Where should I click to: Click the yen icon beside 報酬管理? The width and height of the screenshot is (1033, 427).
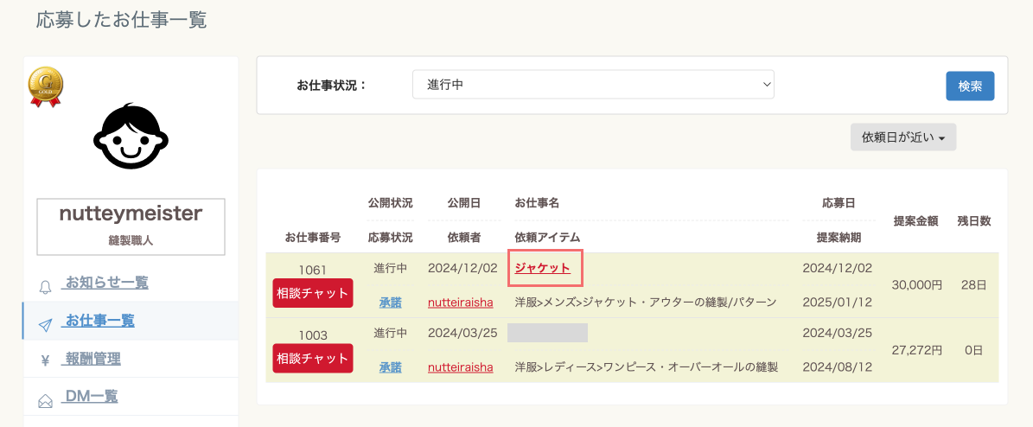tap(46, 360)
